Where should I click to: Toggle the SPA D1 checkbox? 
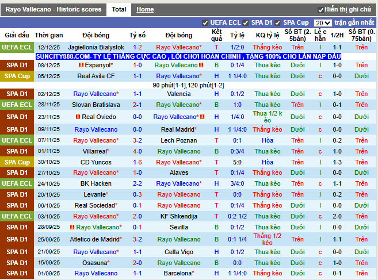pyautogui.click(x=246, y=23)
